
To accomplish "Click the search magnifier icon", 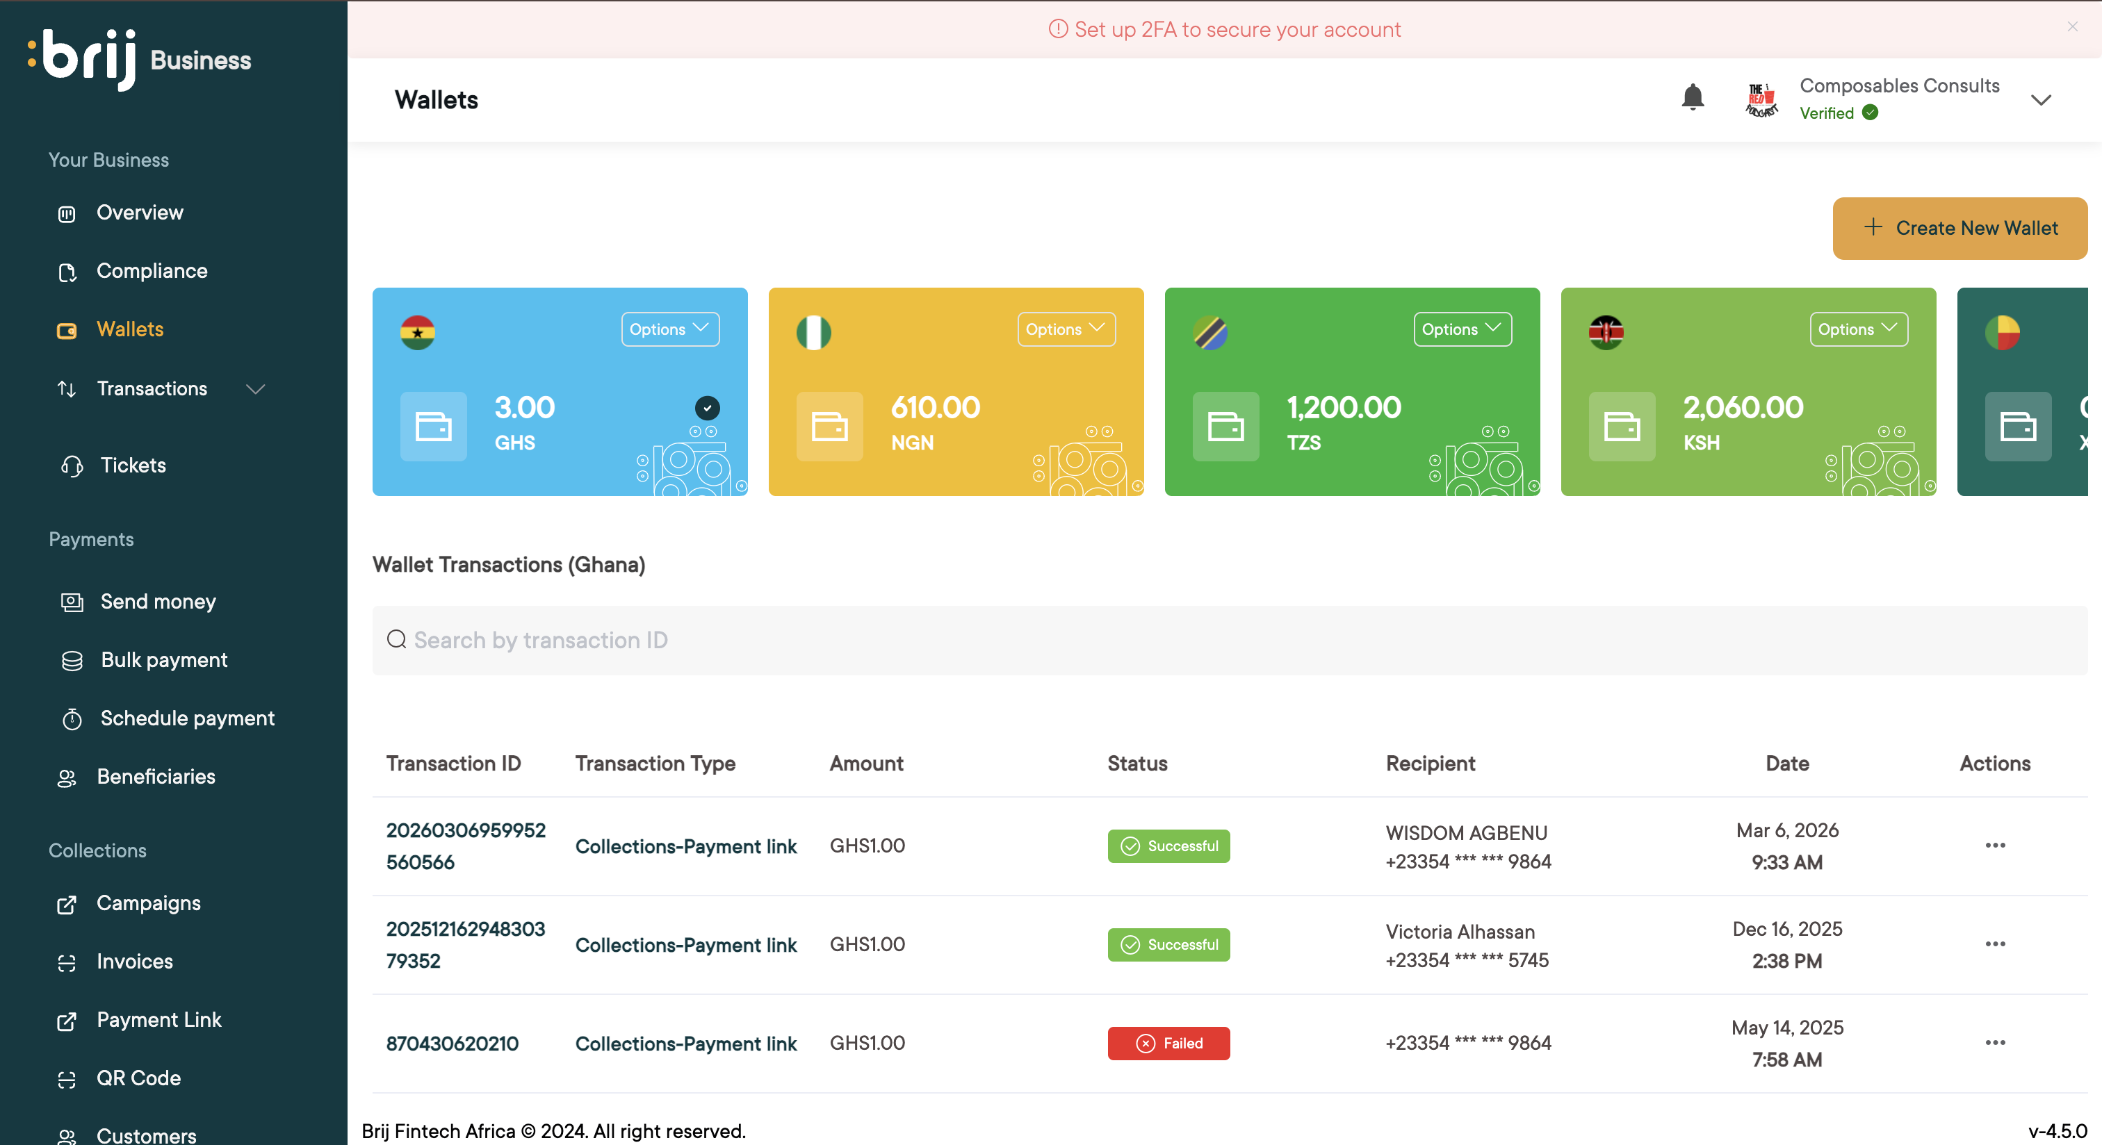I will coord(397,639).
